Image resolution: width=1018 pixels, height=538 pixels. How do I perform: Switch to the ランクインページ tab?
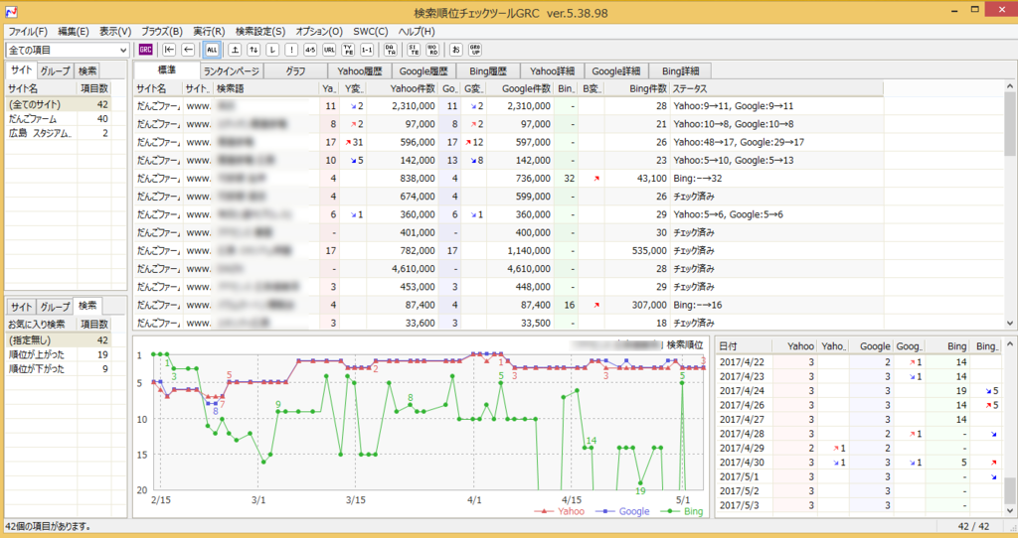231,71
